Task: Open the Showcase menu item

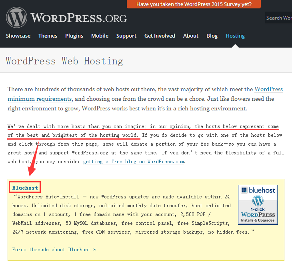Action: click(18, 36)
